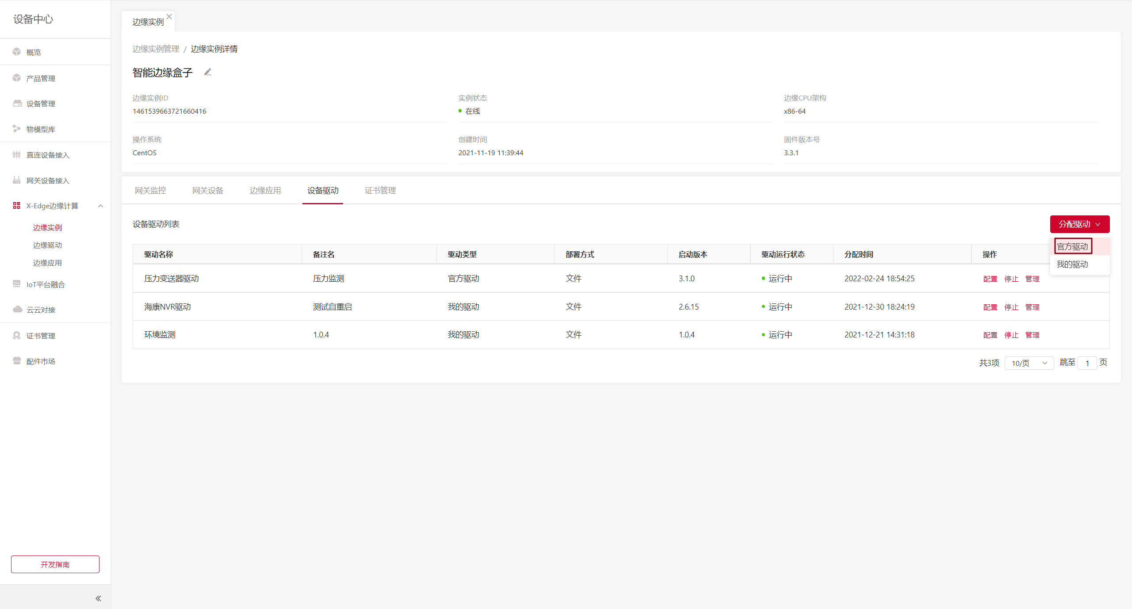
Task: Open the 分配驱动 dropdown button
Action: [x=1079, y=224]
